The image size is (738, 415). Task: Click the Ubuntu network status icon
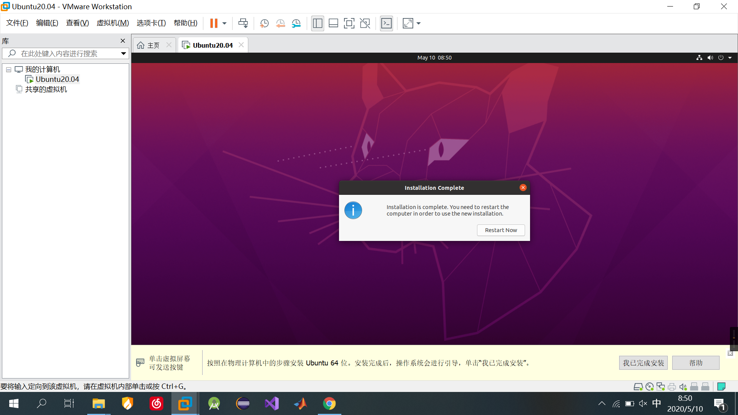click(699, 58)
